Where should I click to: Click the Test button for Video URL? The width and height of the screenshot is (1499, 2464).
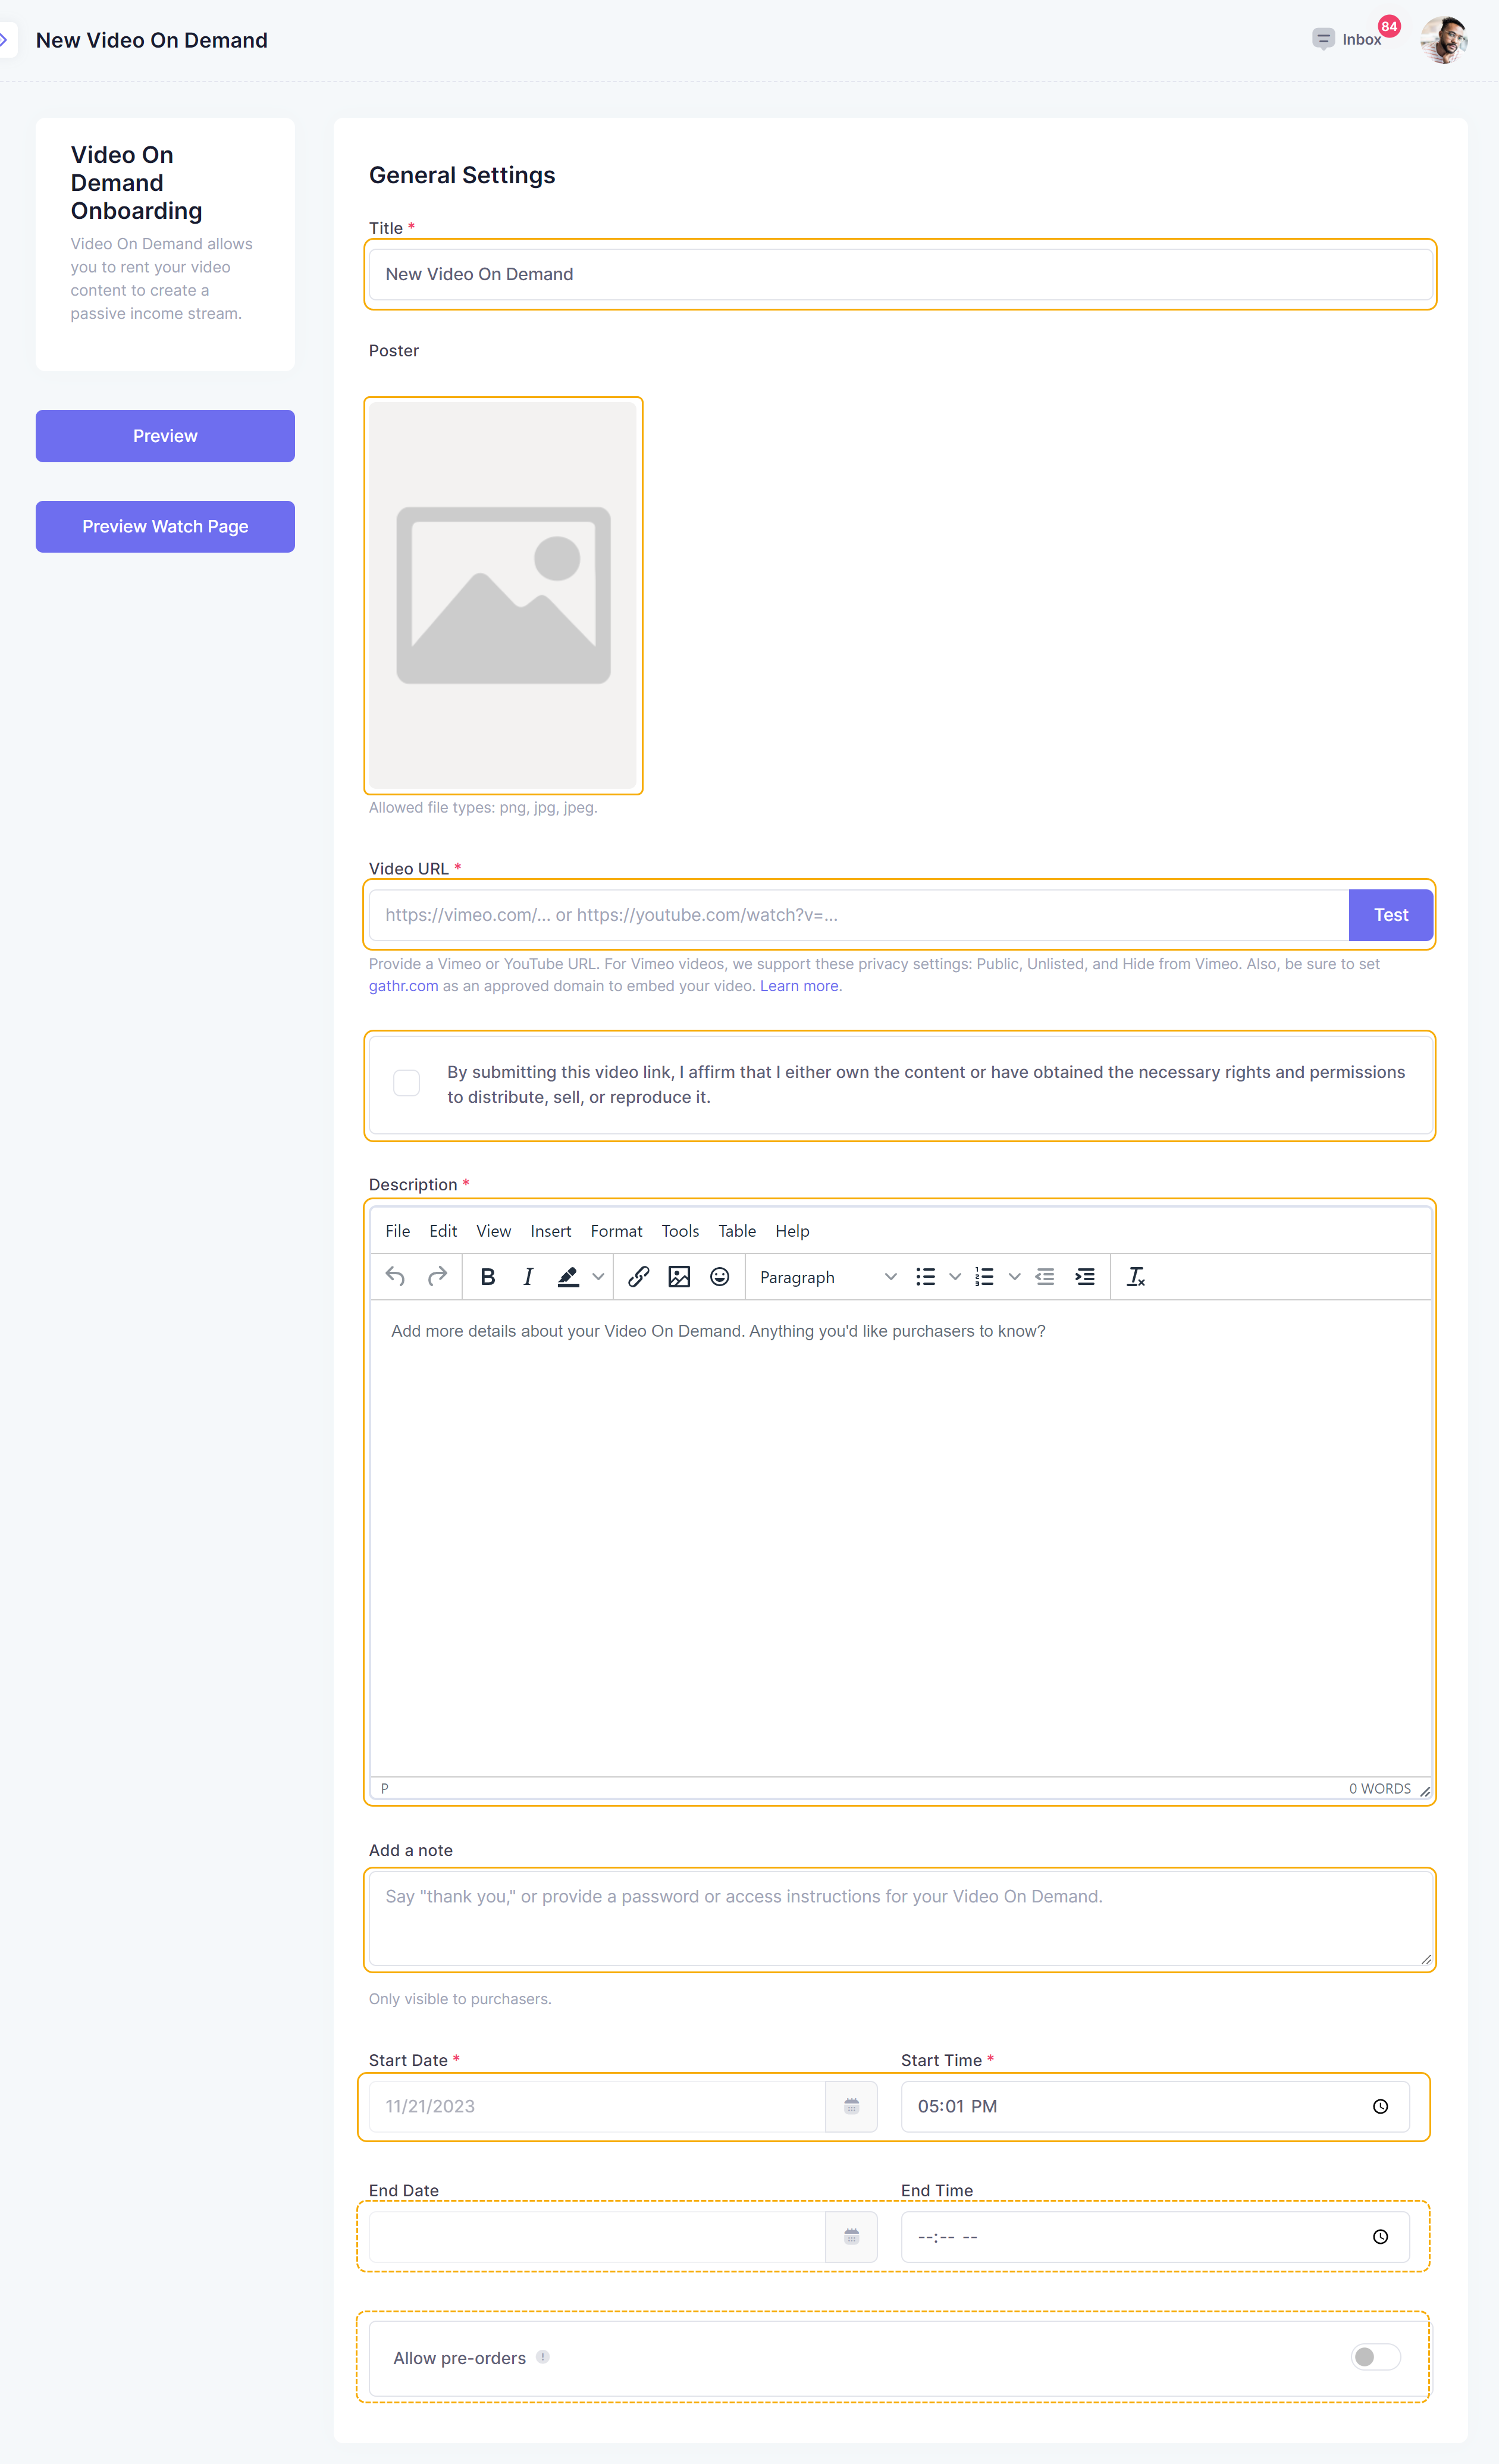pyautogui.click(x=1390, y=915)
